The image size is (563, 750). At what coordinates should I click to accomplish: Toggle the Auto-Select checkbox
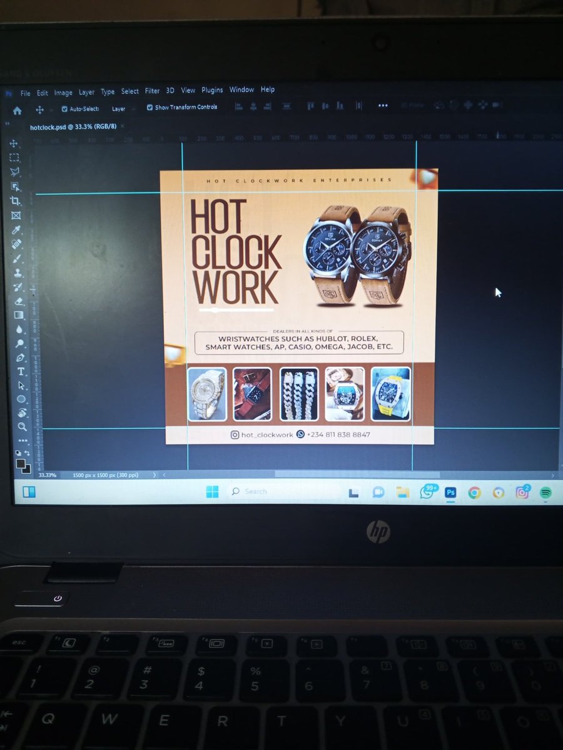pos(64,109)
